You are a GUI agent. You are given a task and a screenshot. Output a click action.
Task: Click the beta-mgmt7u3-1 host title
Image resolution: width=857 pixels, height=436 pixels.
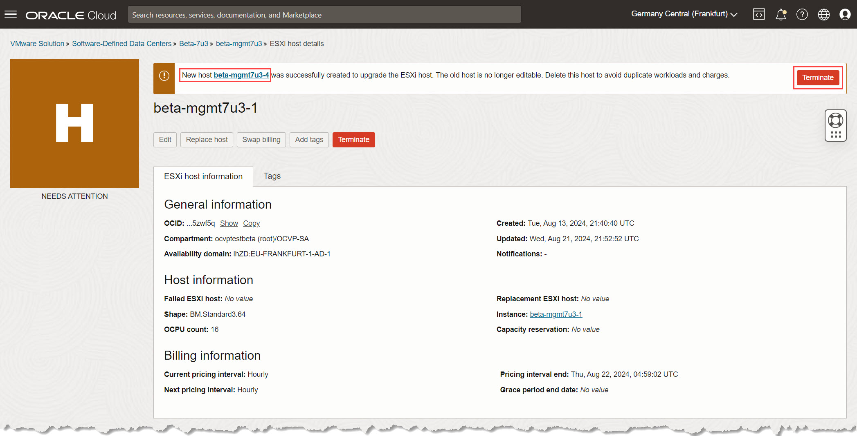click(205, 108)
